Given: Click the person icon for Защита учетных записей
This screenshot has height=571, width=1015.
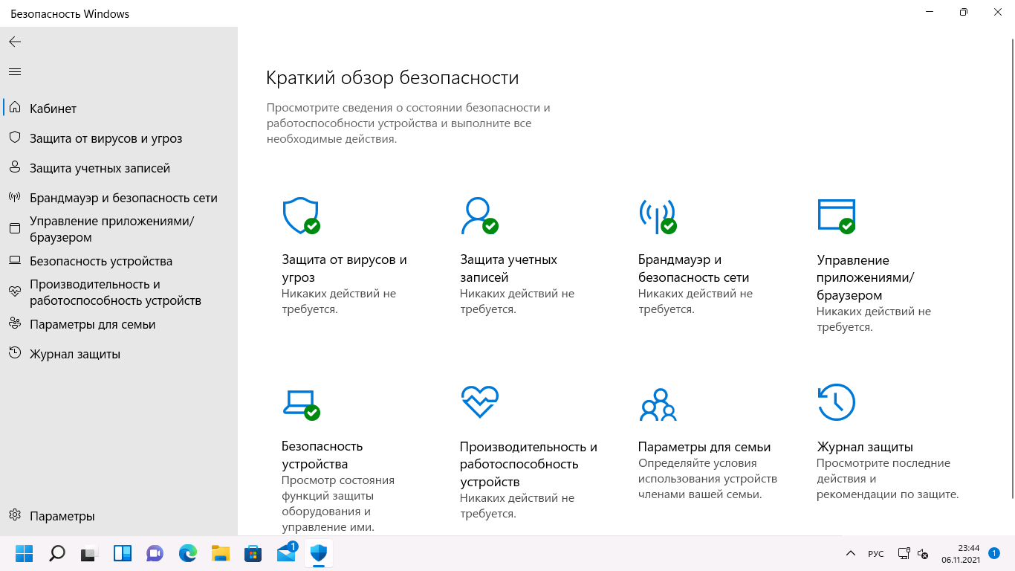Looking at the screenshot, I should click(14, 167).
